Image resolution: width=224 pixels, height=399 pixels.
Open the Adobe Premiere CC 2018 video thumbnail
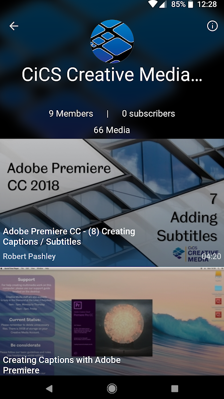[112, 202]
